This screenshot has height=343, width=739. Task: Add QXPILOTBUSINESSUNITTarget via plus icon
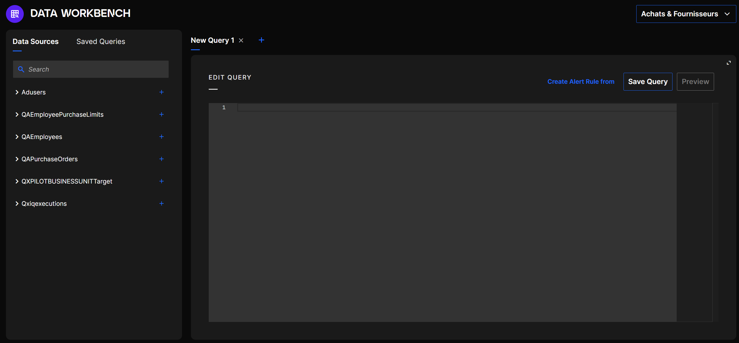coord(162,181)
